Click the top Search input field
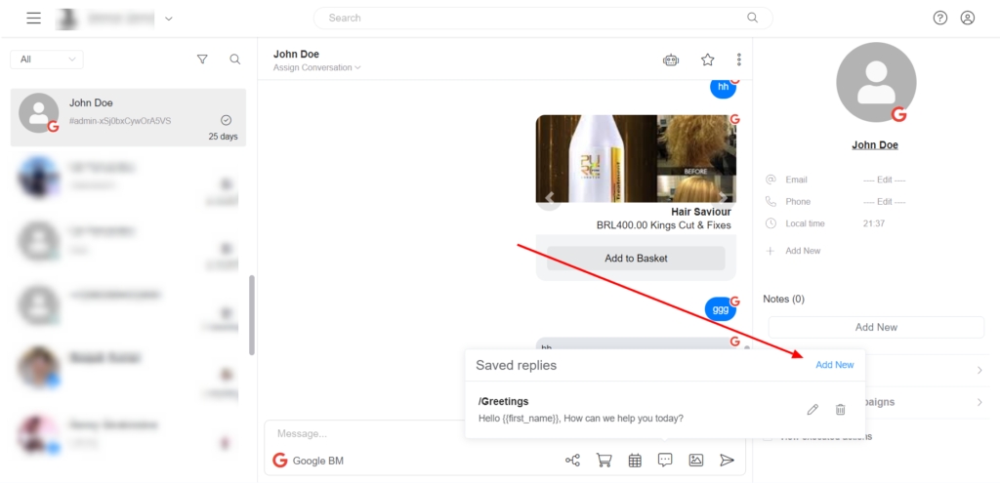 coord(542,18)
